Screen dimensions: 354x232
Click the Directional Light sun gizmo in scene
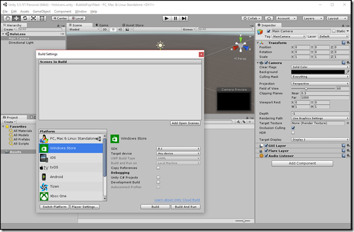coord(161,45)
